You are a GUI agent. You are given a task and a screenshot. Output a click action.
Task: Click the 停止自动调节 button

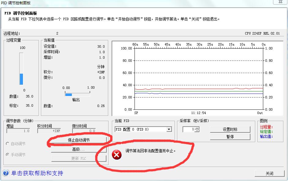coord(79,140)
